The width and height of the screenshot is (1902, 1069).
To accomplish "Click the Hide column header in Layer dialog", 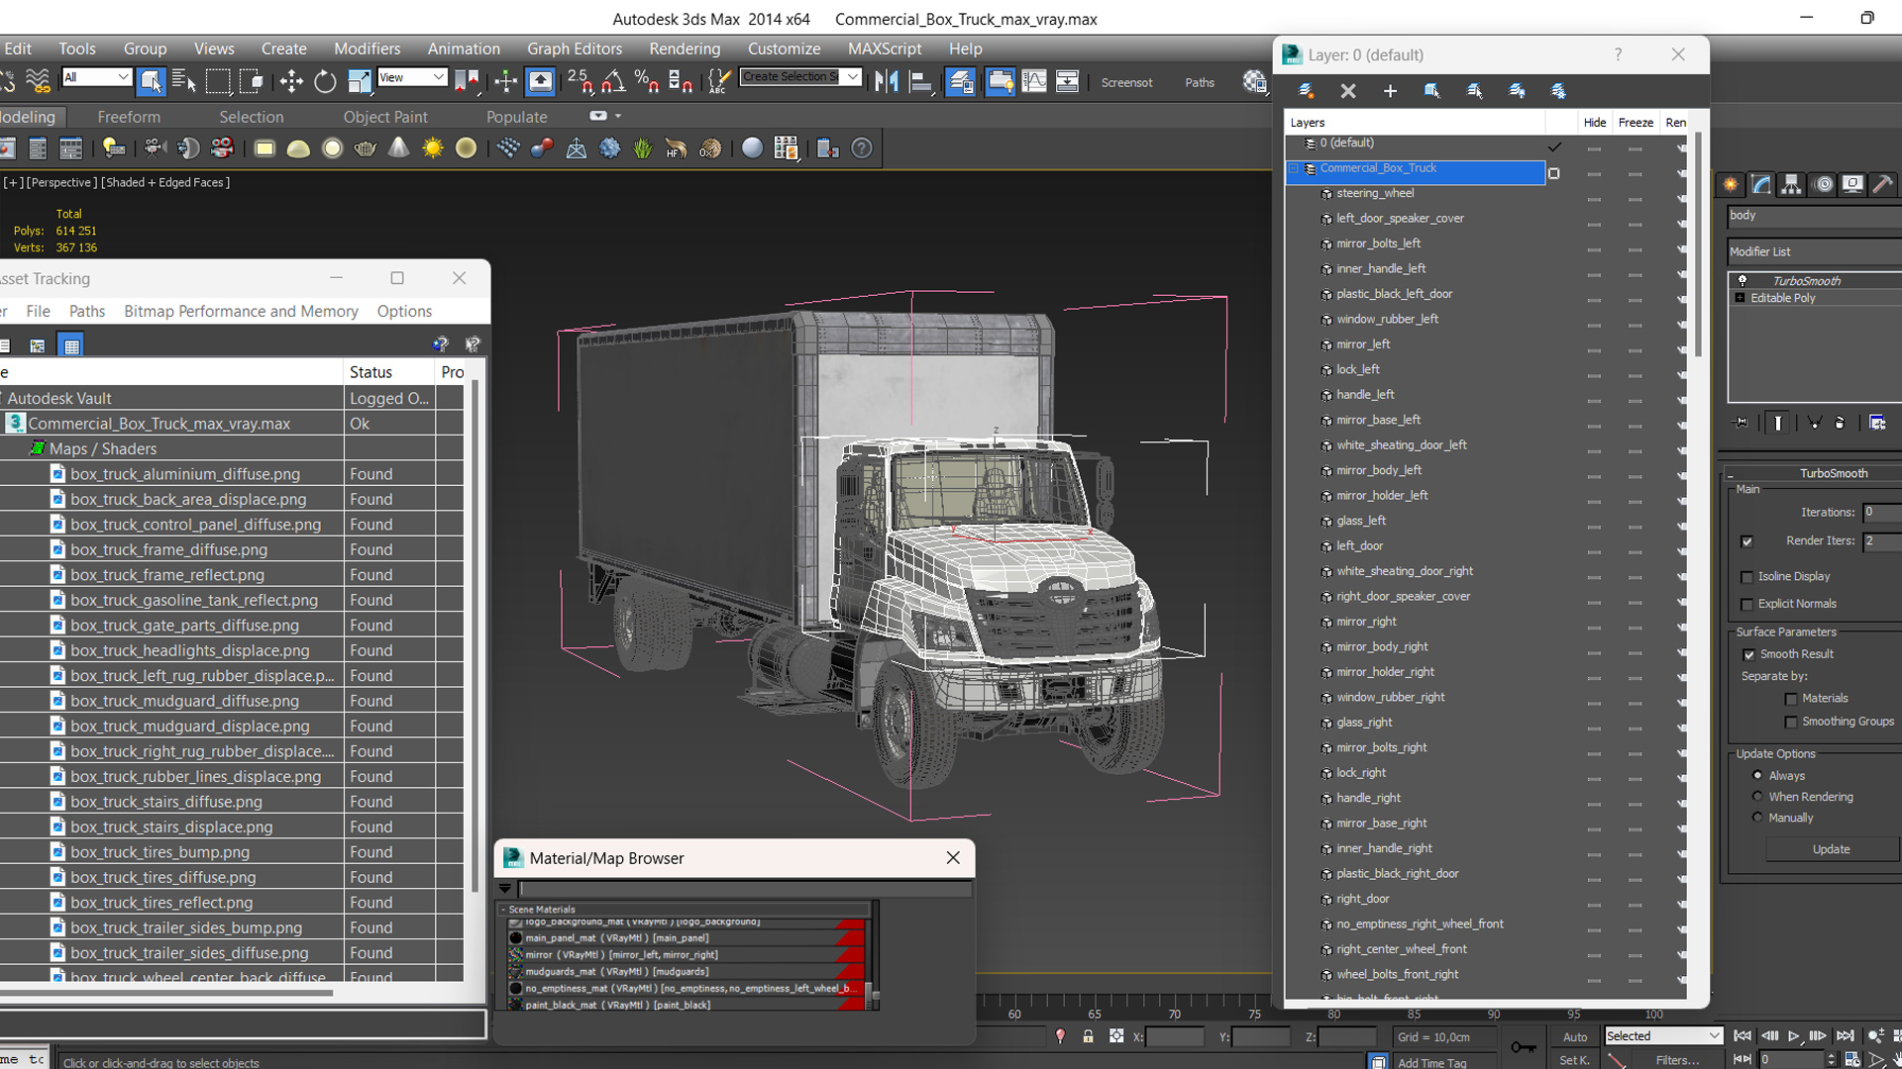I will click(x=1595, y=123).
